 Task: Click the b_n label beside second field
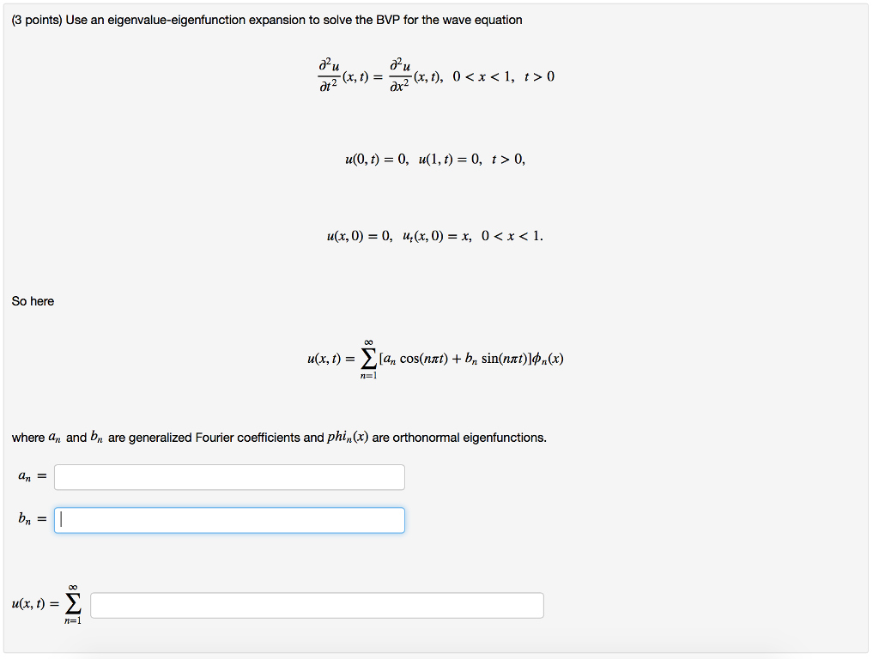click(x=25, y=519)
